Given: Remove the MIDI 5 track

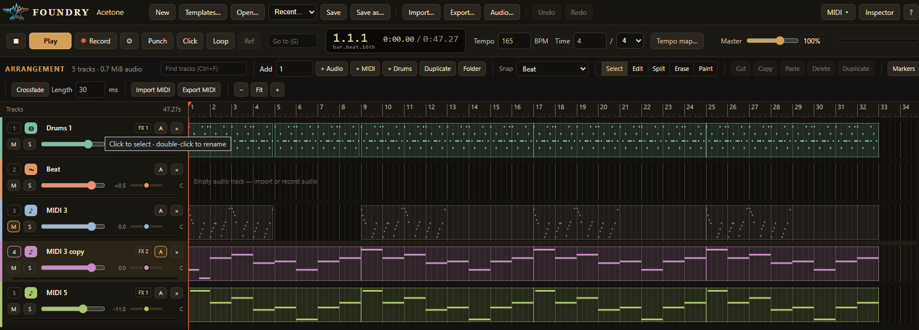Looking at the screenshot, I should coord(177,293).
